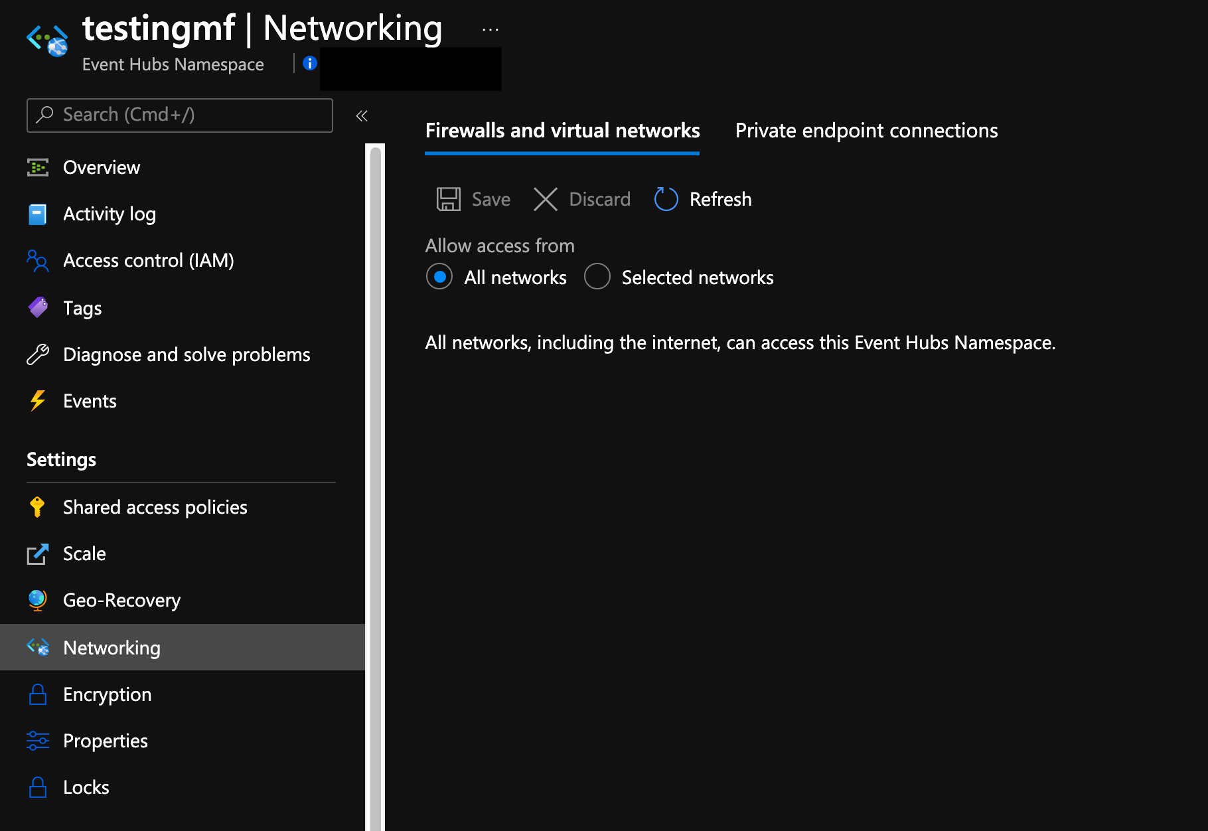
Task: Select the Events lightning icon
Action: (38, 400)
